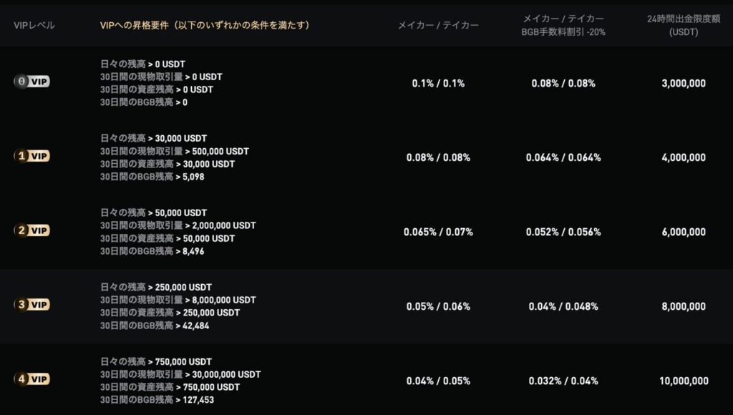Select the 0.064% / 0.064% discounted fee cell
The image size is (733, 415).
pyautogui.click(x=563, y=157)
